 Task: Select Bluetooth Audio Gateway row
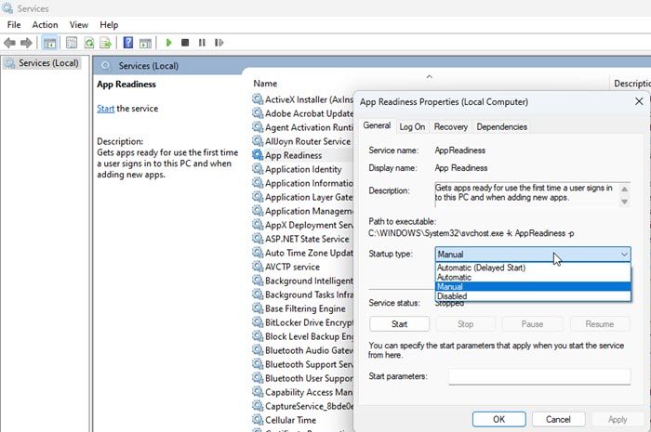click(302, 350)
